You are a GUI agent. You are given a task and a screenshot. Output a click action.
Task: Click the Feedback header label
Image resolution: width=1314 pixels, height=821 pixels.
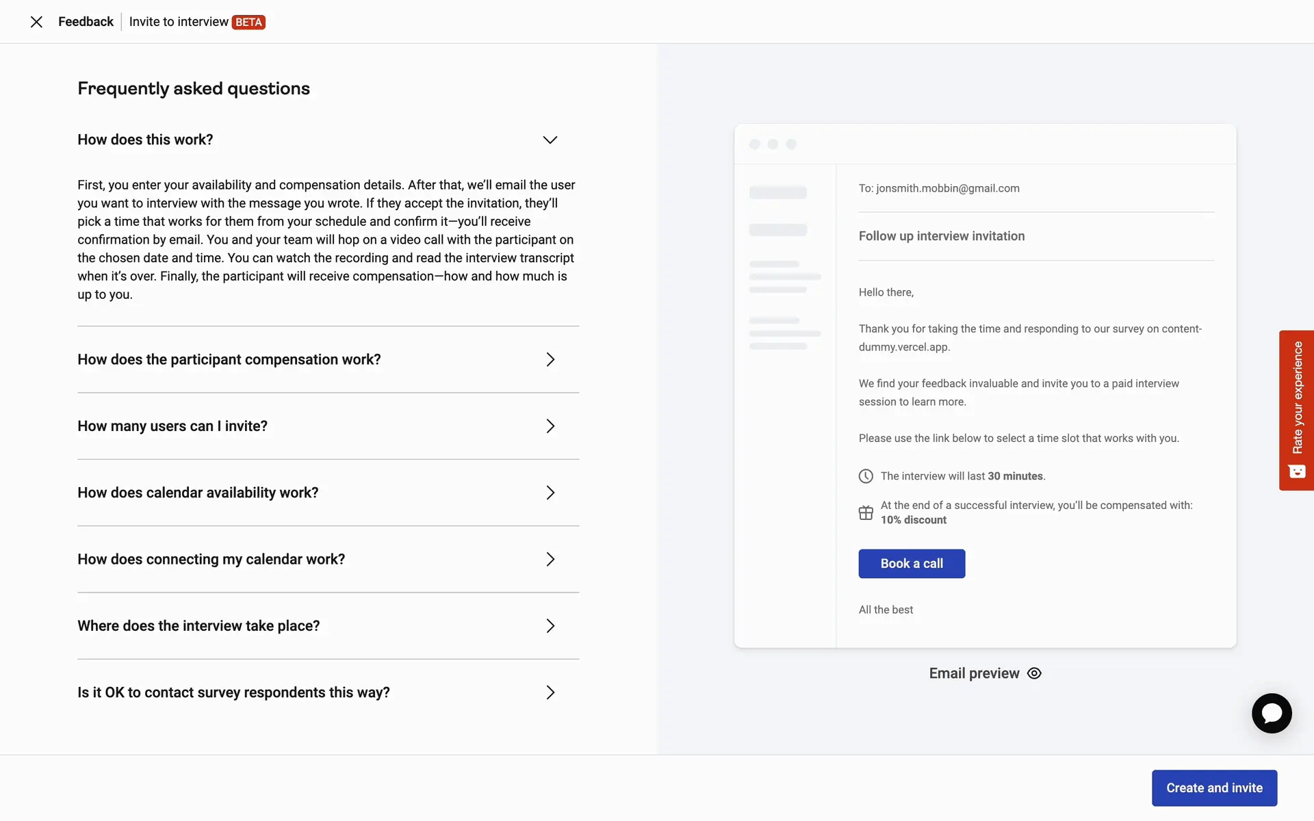click(86, 22)
